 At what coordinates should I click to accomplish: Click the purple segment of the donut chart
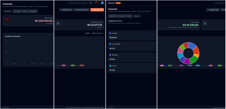click(x=187, y=61)
